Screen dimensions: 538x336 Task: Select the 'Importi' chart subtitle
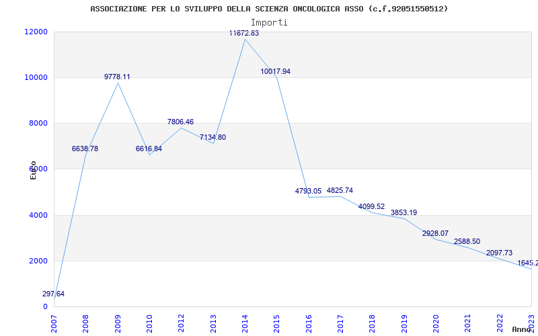(269, 23)
